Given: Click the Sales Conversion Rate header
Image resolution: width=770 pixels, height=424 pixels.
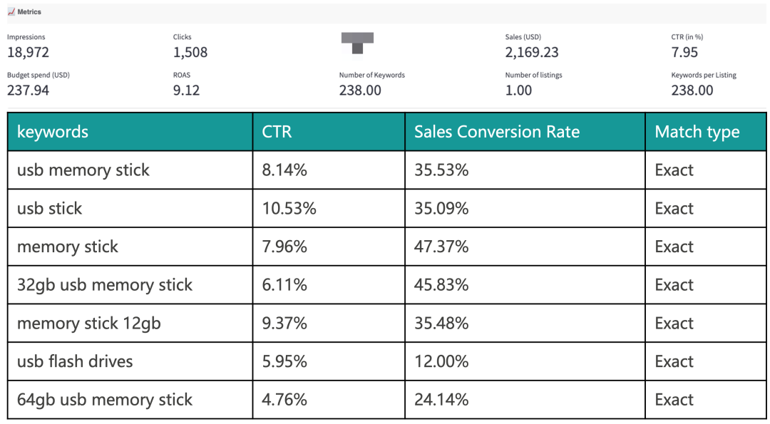Looking at the screenshot, I should (x=497, y=132).
